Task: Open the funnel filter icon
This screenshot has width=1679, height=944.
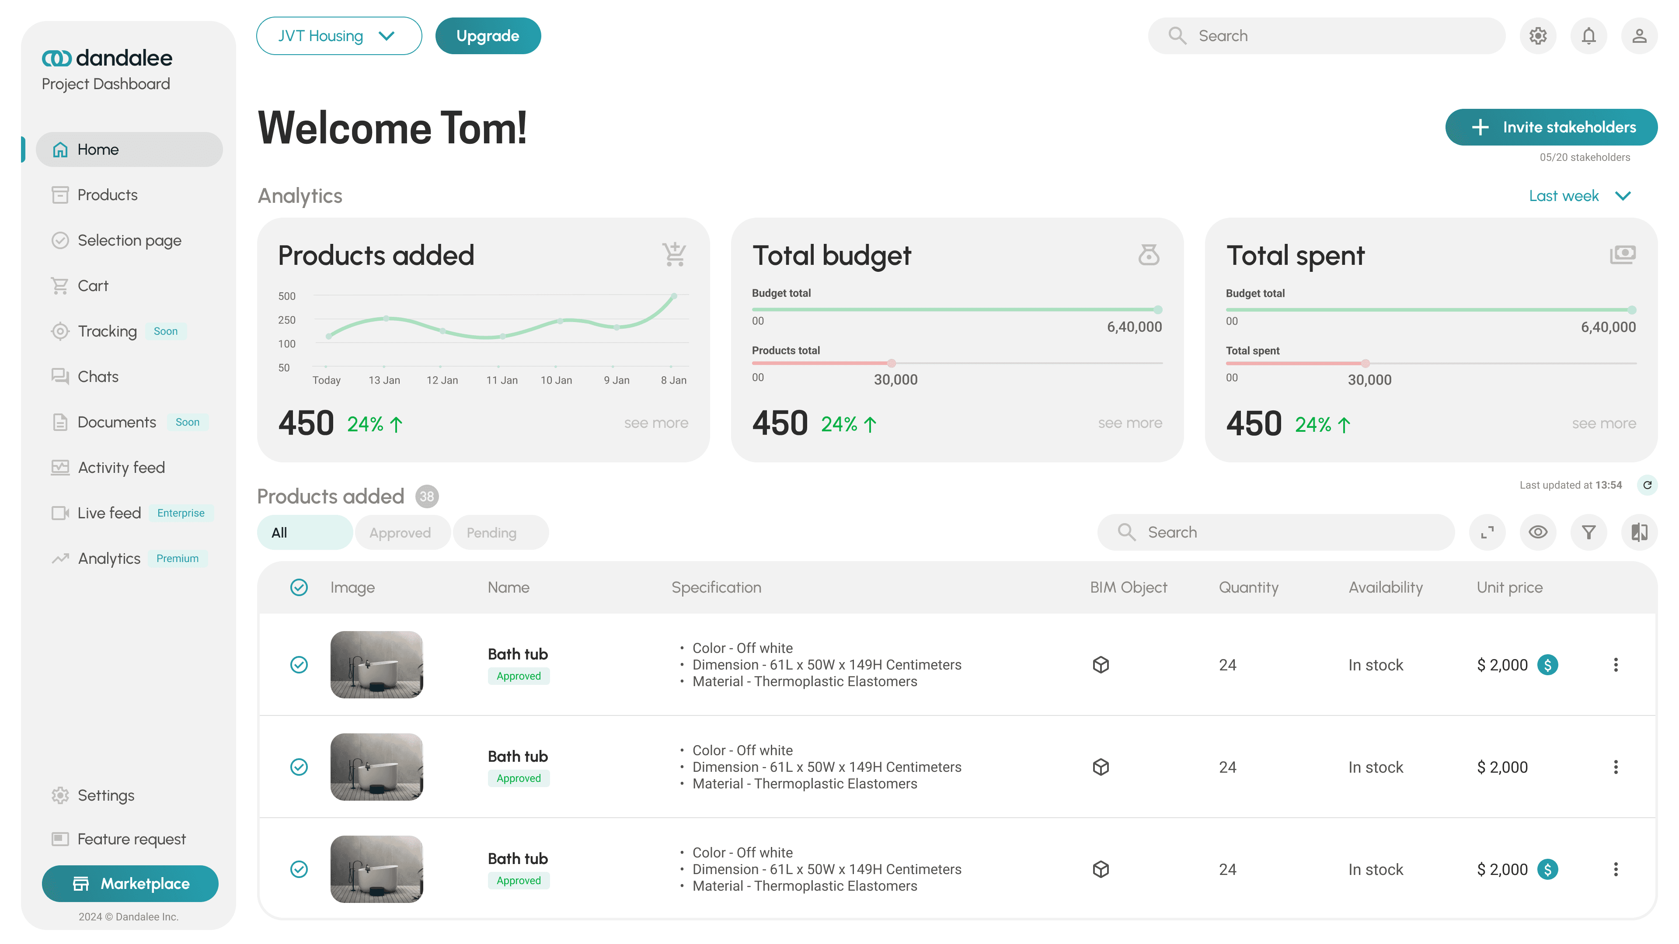Action: [1588, 532]
